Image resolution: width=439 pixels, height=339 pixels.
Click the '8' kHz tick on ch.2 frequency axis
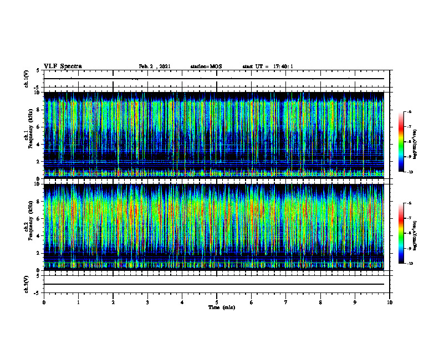pyautogui.click(x=39, y=202)
